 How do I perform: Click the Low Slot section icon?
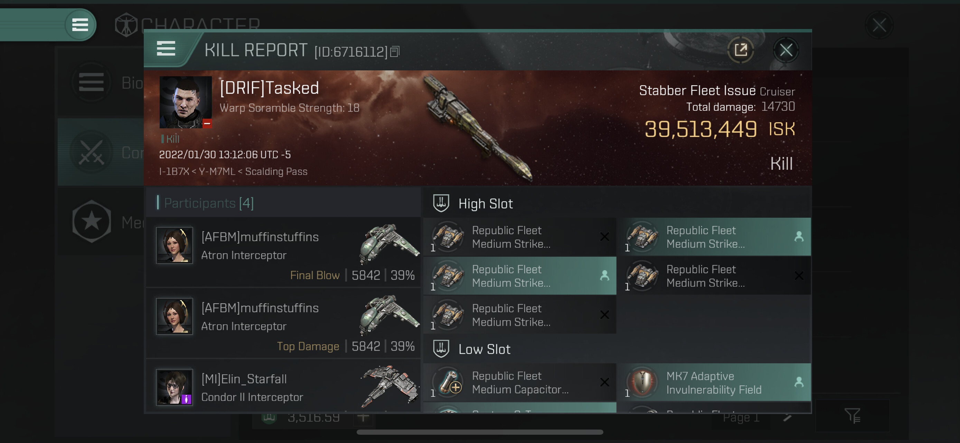(441, 349)
